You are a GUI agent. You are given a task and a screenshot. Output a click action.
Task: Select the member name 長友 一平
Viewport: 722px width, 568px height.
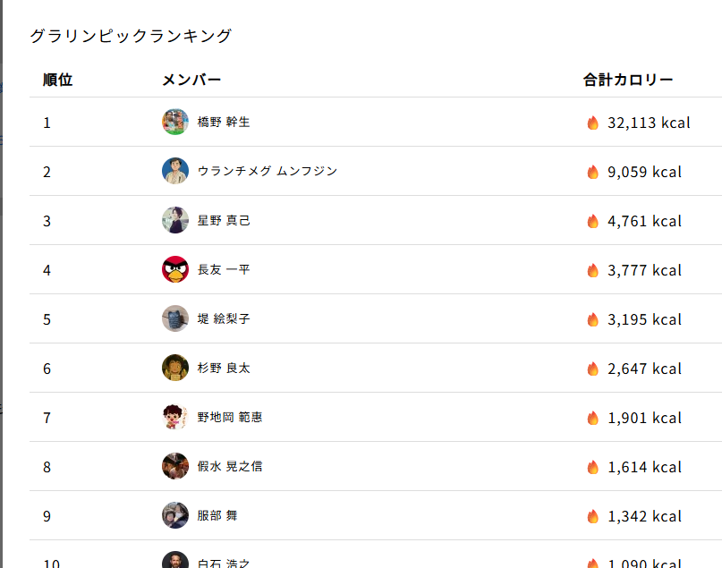224,269
